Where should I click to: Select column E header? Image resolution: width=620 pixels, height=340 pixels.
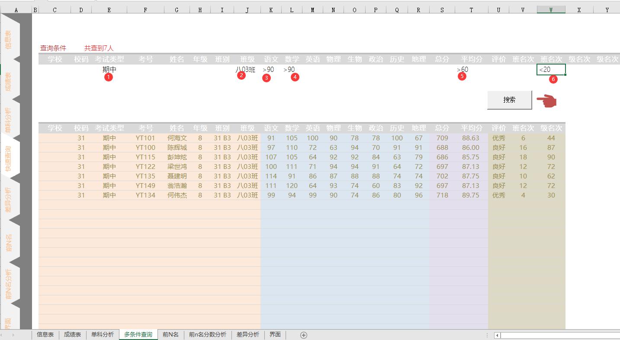pos(109,10)
